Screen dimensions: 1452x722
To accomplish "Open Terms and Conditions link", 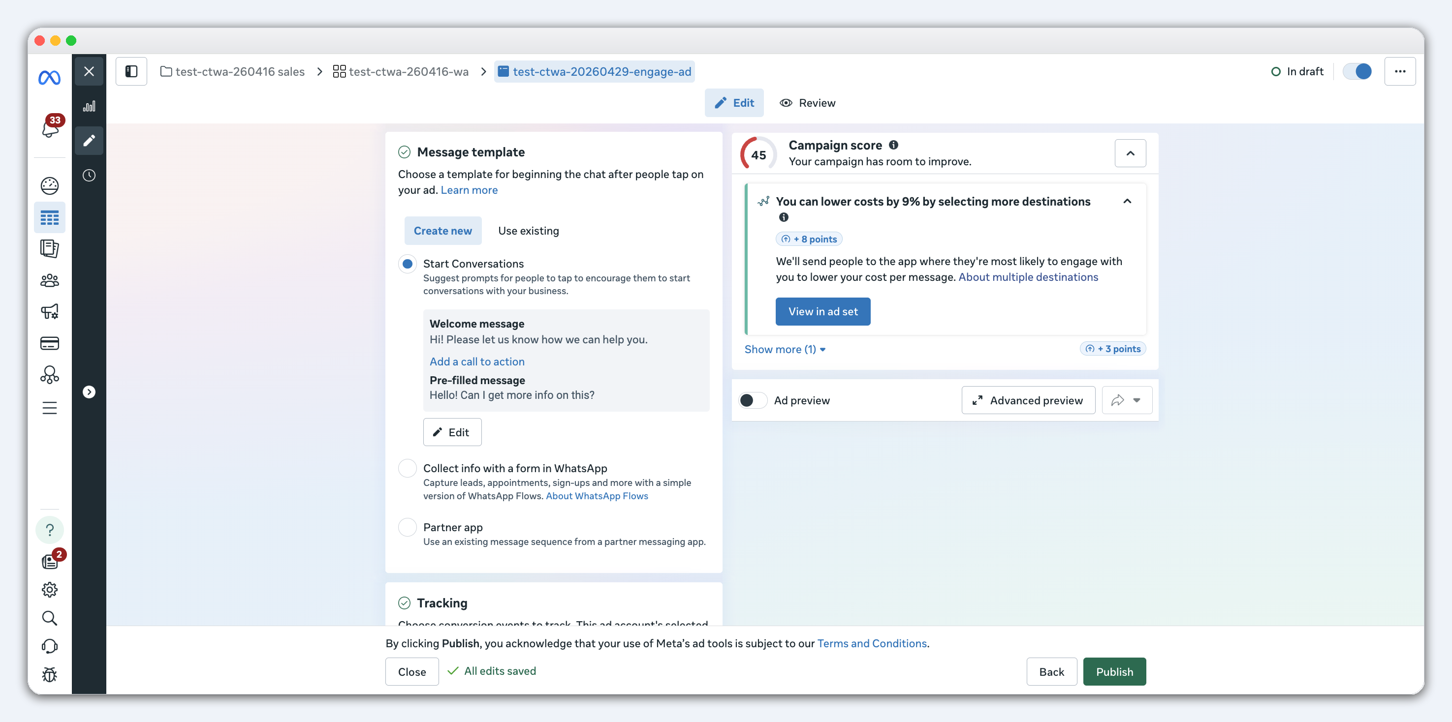I will coord(872,643).
